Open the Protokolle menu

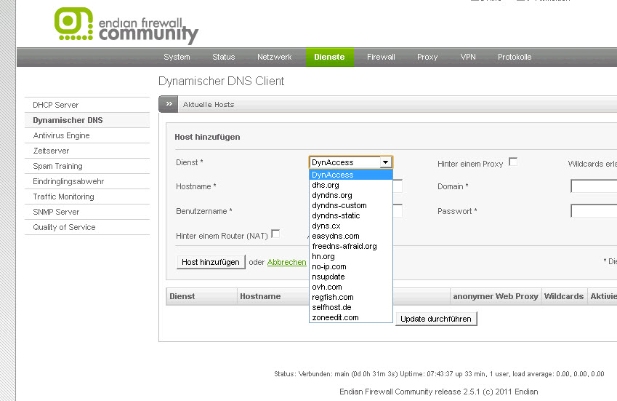click(x=515, y=57)
